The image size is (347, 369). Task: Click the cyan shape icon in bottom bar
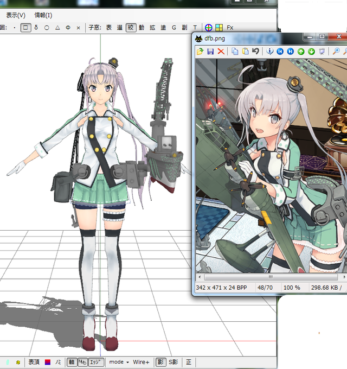click(8, 362)
